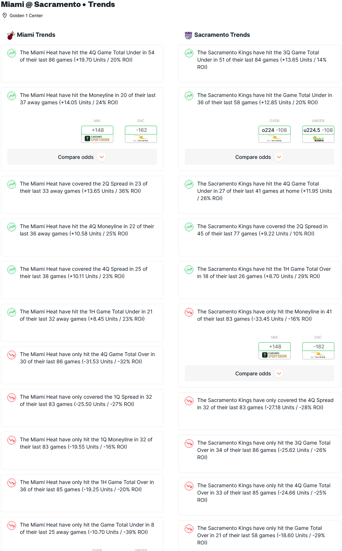
Task: Click green trend icon beside Heat 4Q Game Total Under
Action: click(12, 53)
